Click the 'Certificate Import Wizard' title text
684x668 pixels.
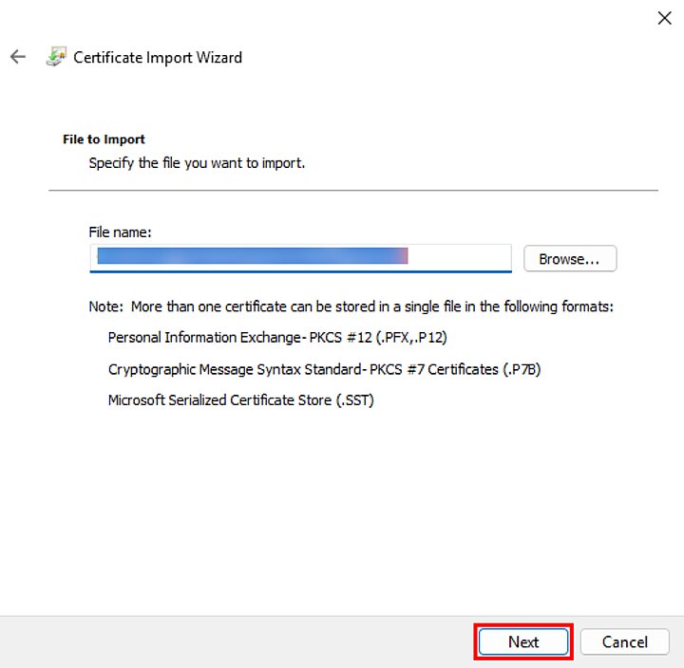pyautogui.click(x=158, y=58)
